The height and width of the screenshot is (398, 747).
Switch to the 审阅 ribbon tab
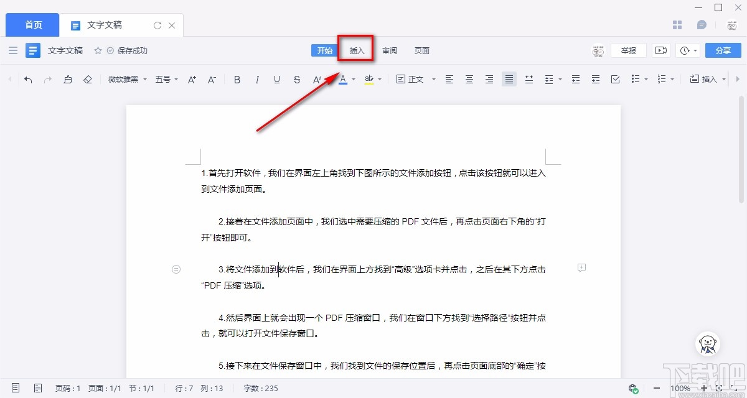[390, 50]
